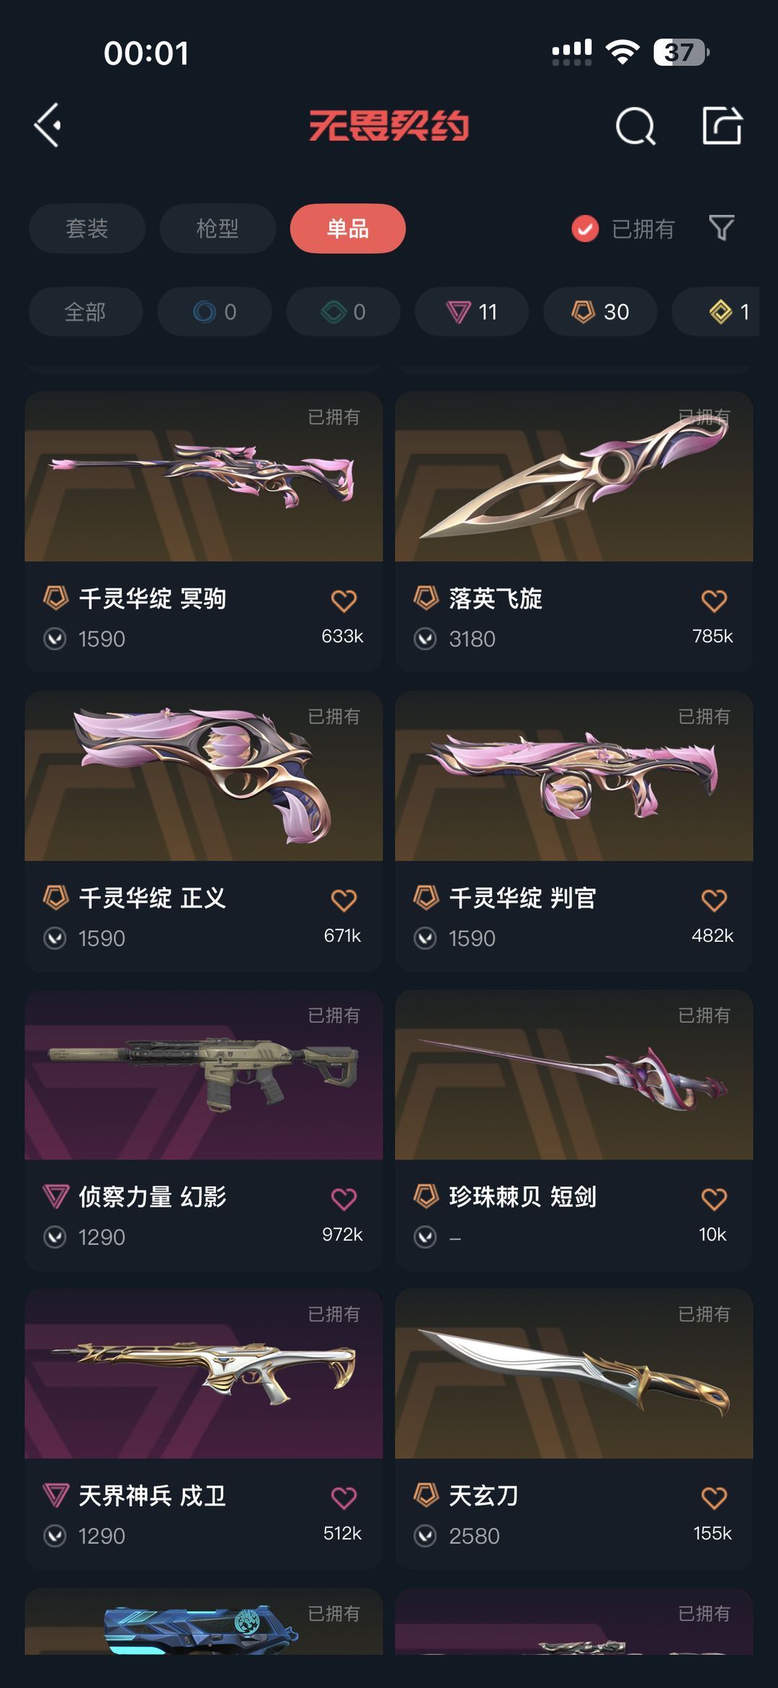The height and width of the screenshot is (1688, 778).
Task: Filter by pink tier with 11 items
Action: [x=472, y=311]
